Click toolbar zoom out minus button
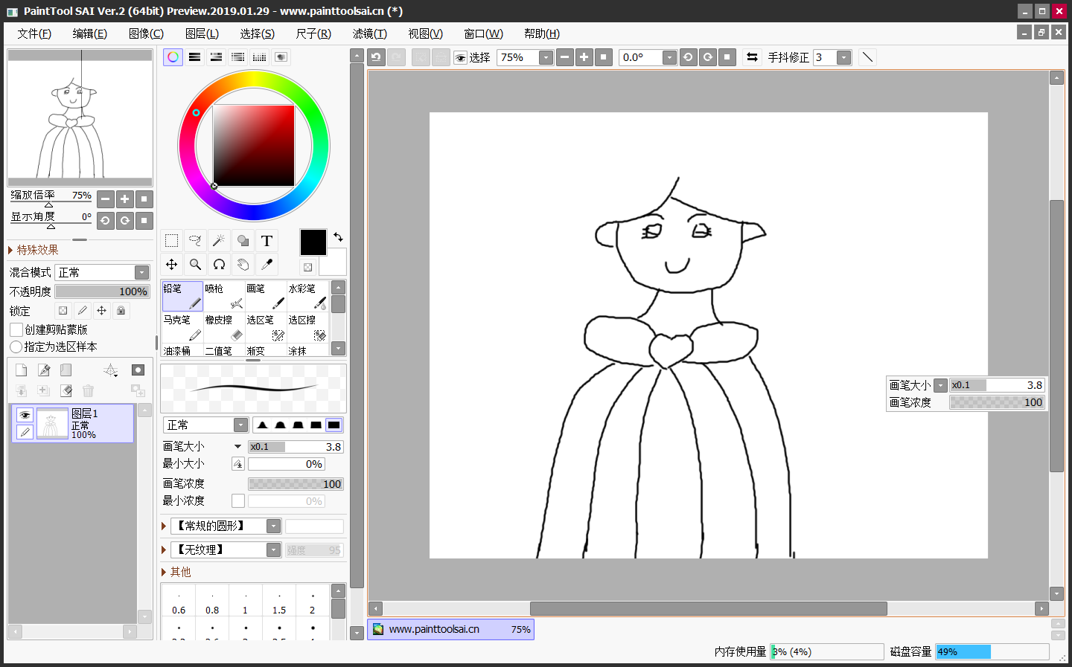Image resolution: width=1072 pixels, height=667 pixels. (565, 57)
